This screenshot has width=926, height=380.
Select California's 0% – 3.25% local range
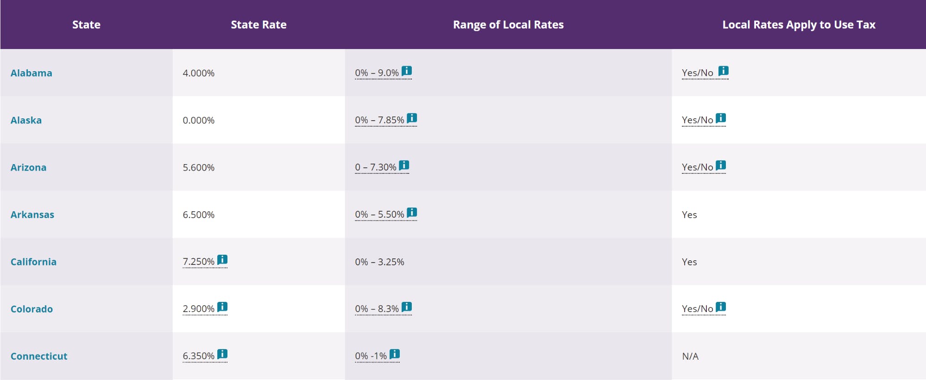(x=379, y=262)
